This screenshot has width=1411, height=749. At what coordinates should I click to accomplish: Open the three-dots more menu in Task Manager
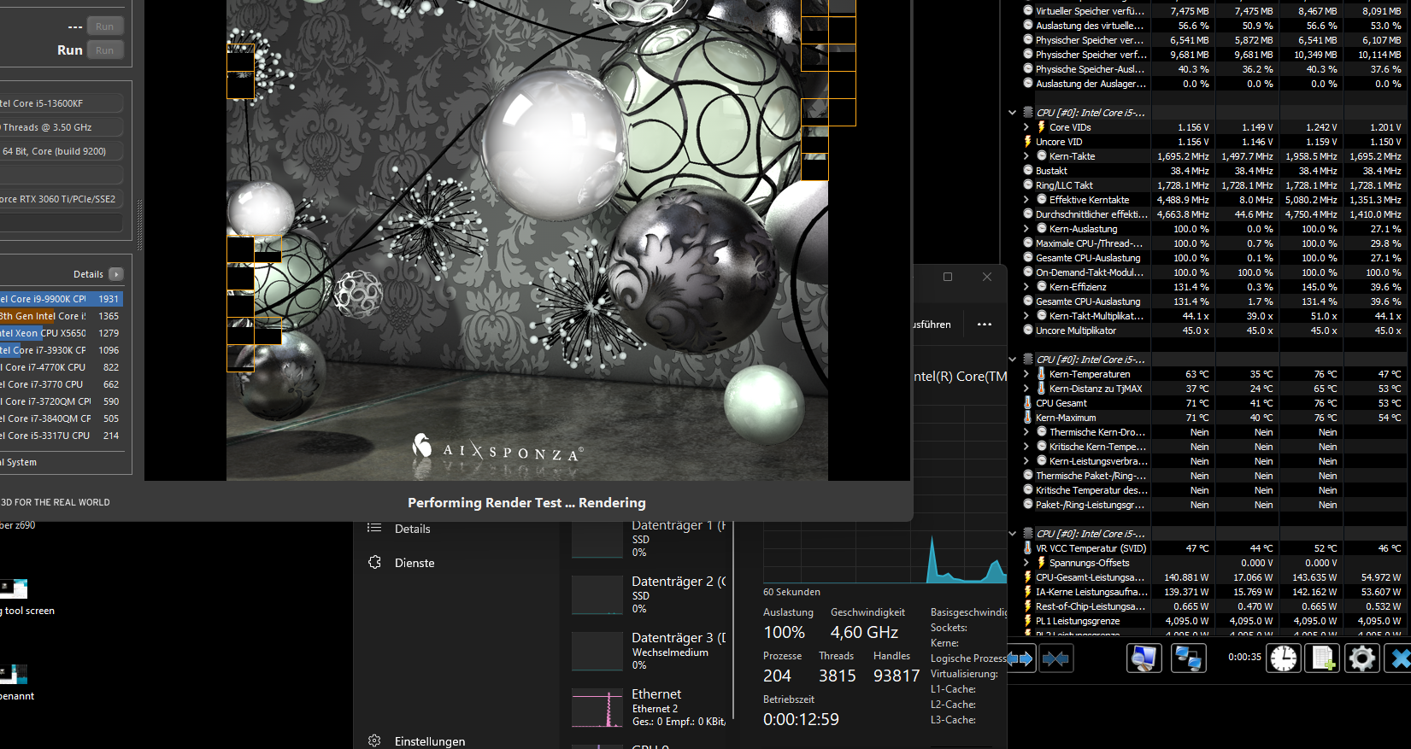(985, 325)
